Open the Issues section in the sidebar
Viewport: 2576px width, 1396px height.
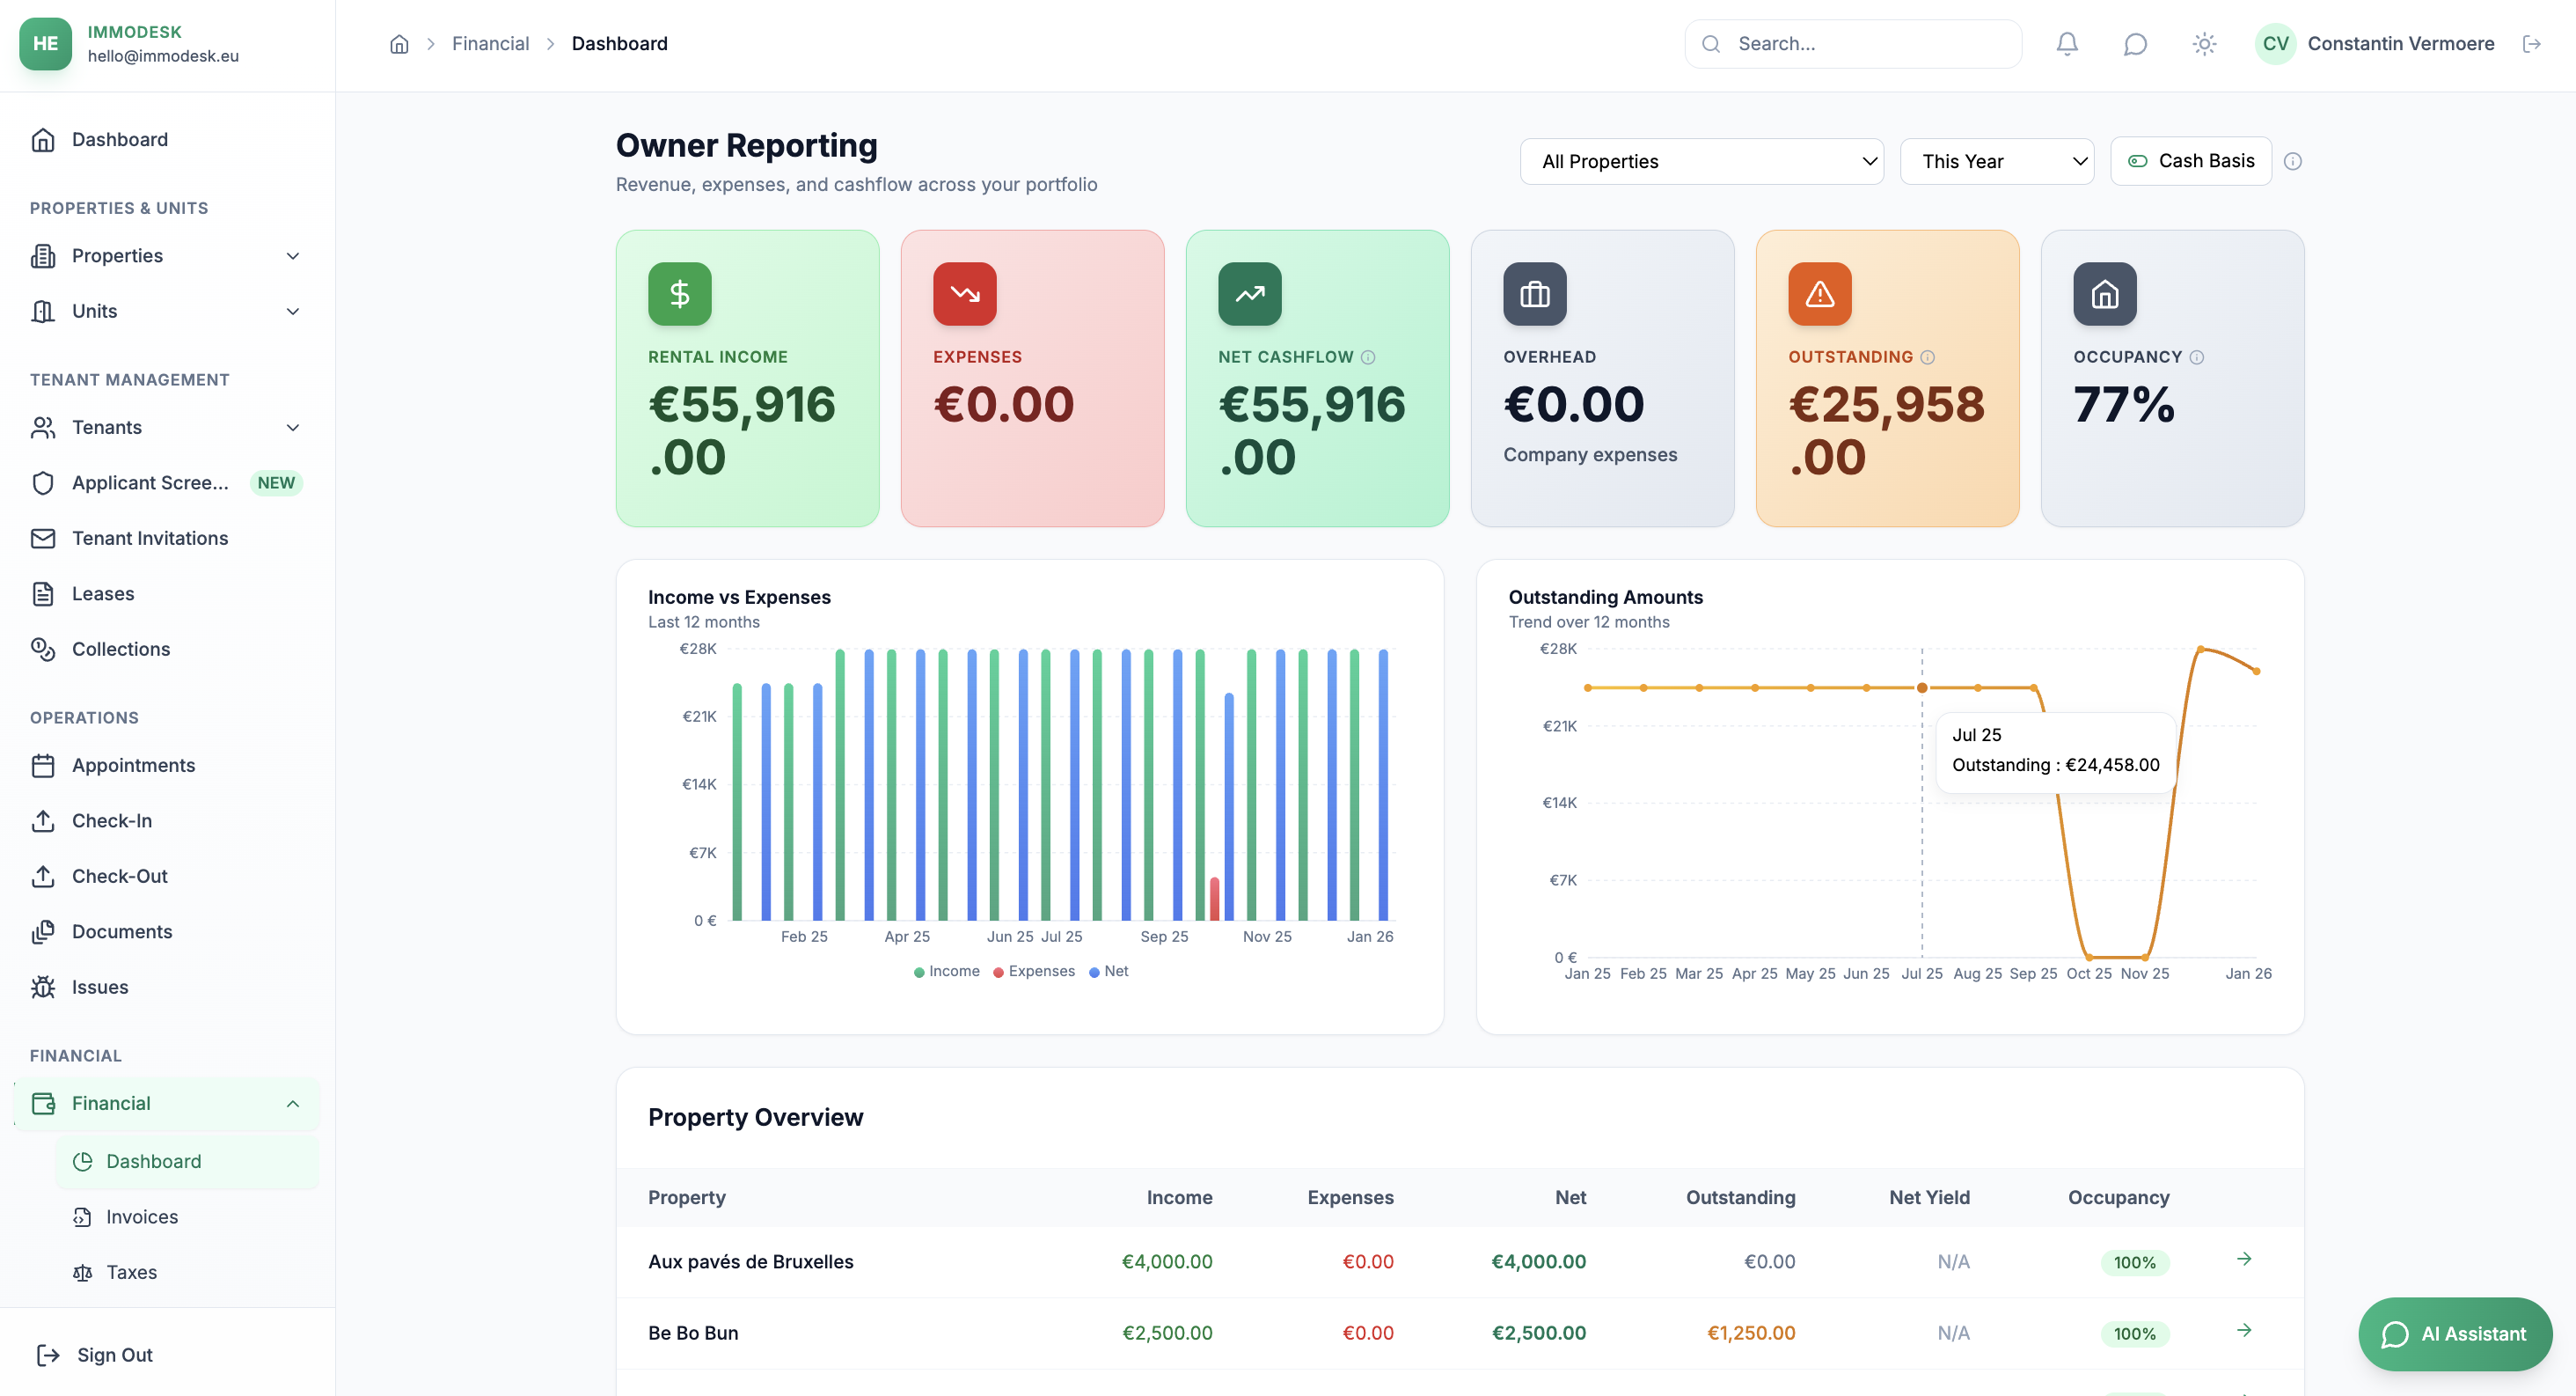[x=99, y=987]
